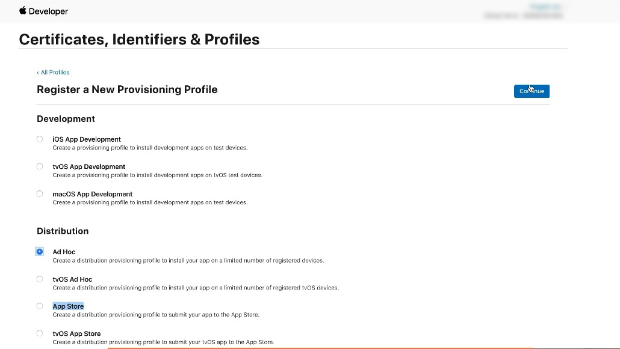Click the highlighted App Store label text

tap(68, 306)
